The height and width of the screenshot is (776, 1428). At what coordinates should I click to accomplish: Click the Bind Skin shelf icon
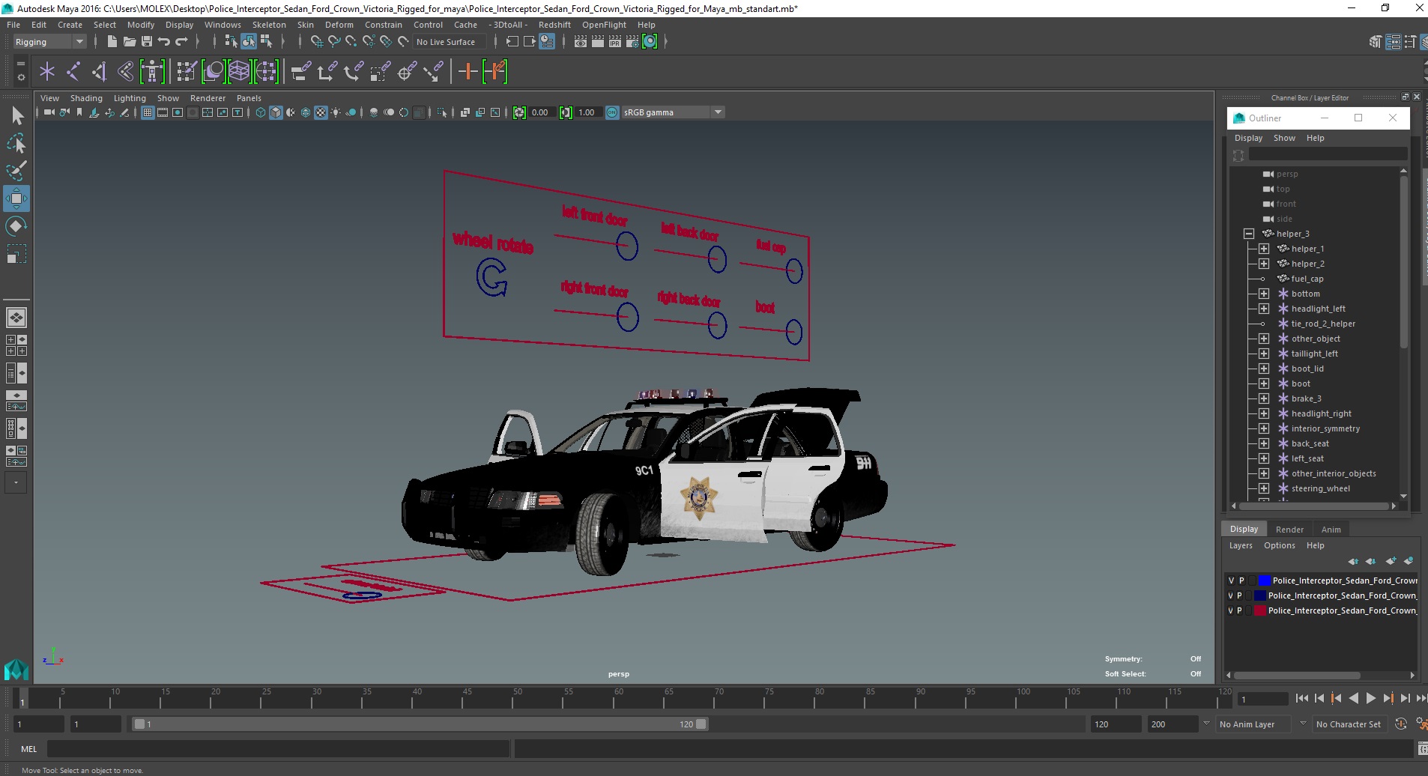[126, 72]
